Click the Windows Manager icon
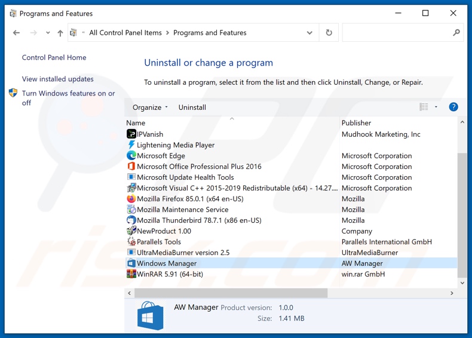Image resolution: width=472 pixels, height=338 pixels. pyautogui.click(x=131, y=263)
